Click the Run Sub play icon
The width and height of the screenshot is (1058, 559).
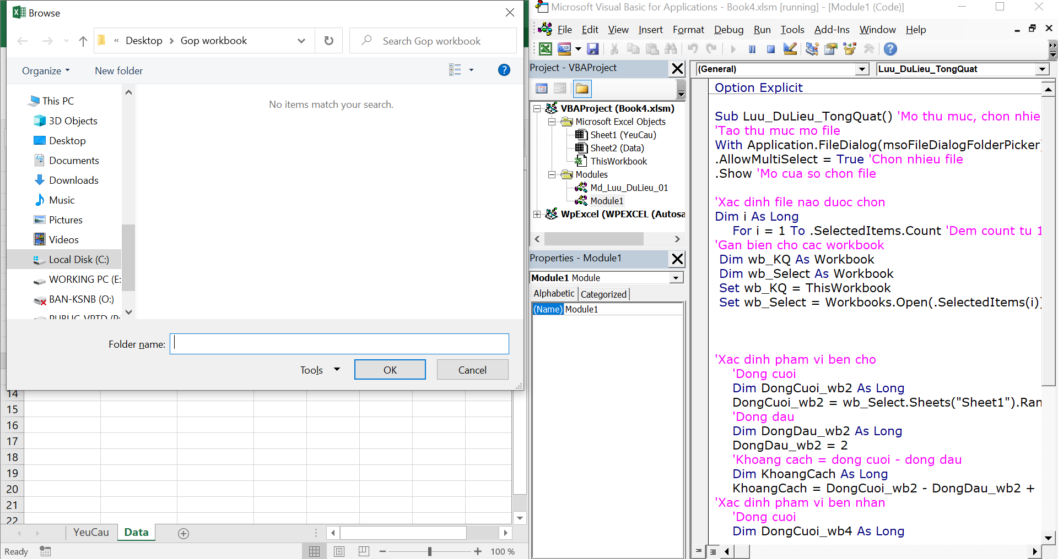pos(733,49)
